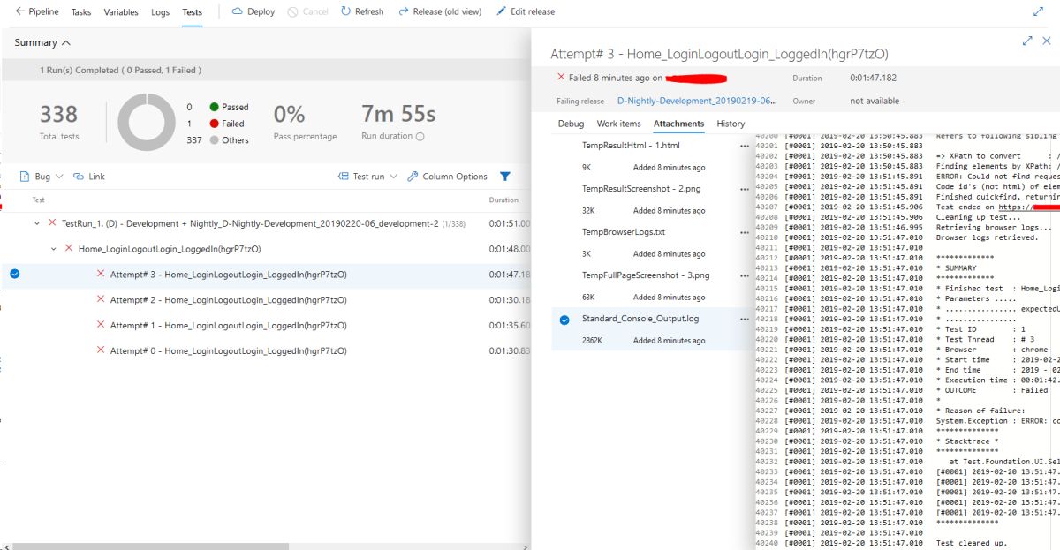The image size is (1060, 550).
Task: Toggle selection check on Attempt# 3 row
Action: point(14,274)
